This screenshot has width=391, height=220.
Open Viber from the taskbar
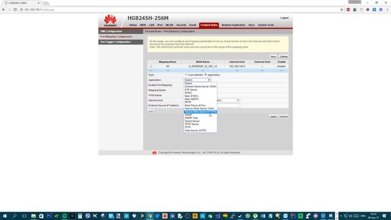(87, 216)
